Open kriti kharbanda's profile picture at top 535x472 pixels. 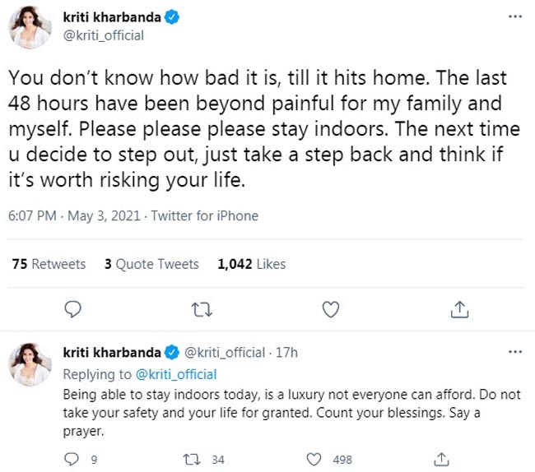pyautogui.click(x=31, y=27)
